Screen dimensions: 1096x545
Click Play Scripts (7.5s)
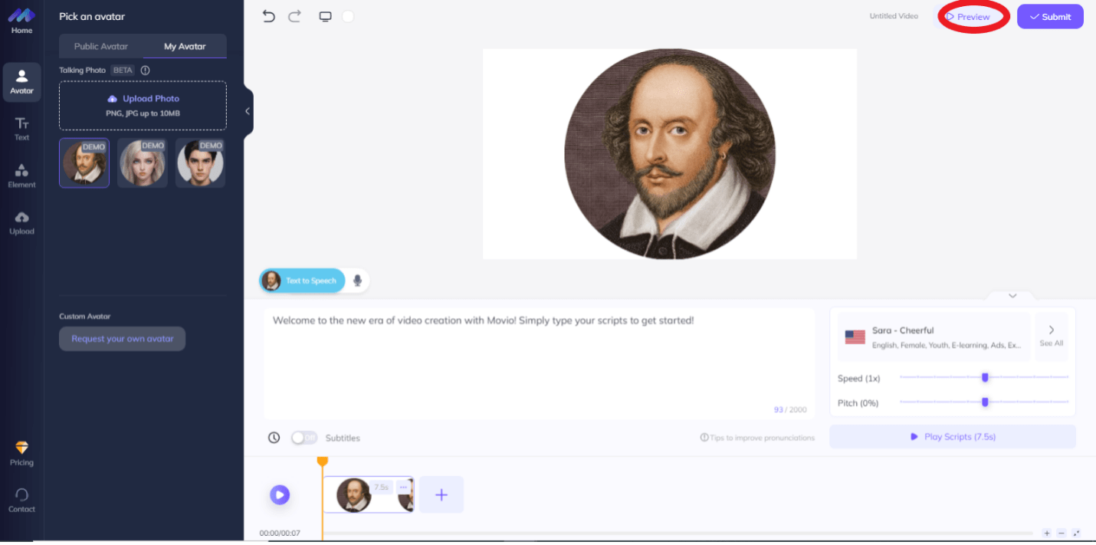pos(953,437)
